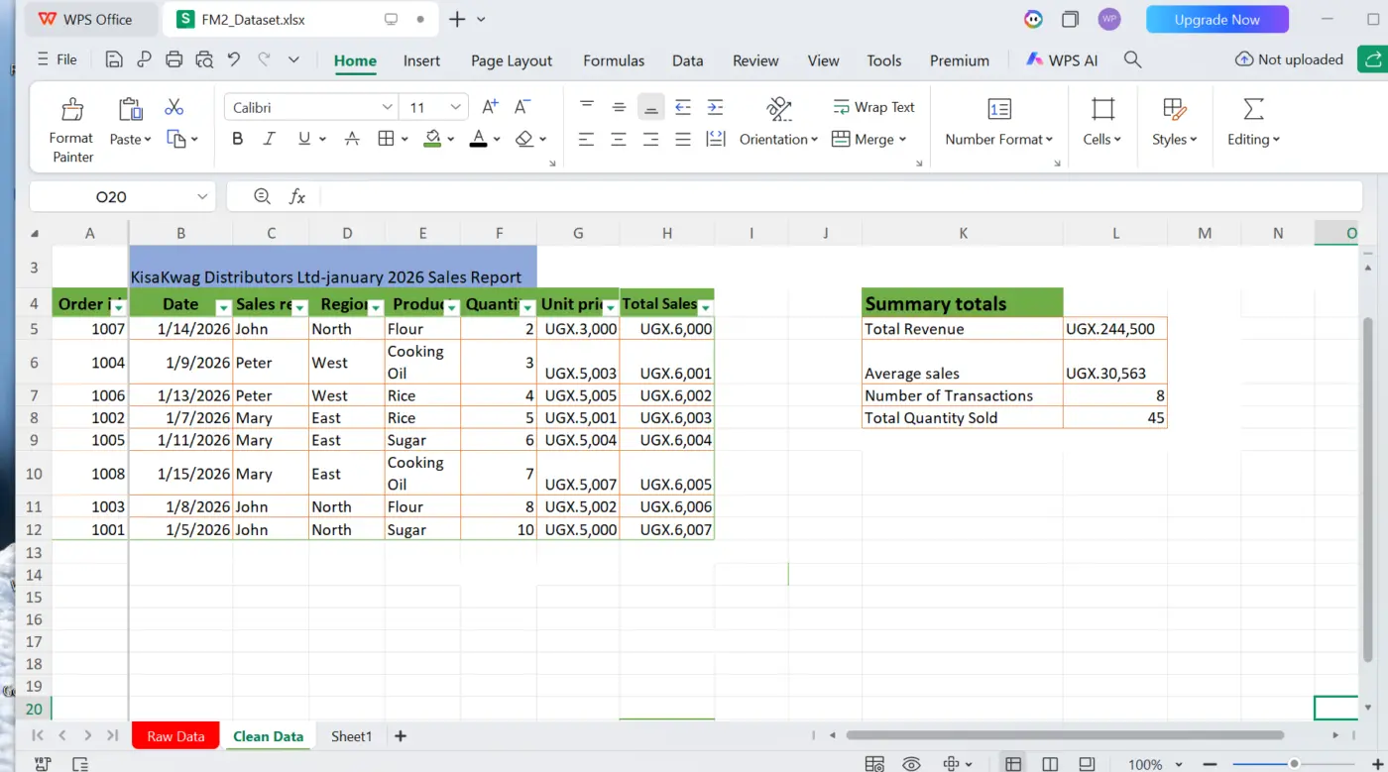Viewport: 1388px width, 772px height.
Task: Click the WPS AI button
Action: (x=1062, y=60)
